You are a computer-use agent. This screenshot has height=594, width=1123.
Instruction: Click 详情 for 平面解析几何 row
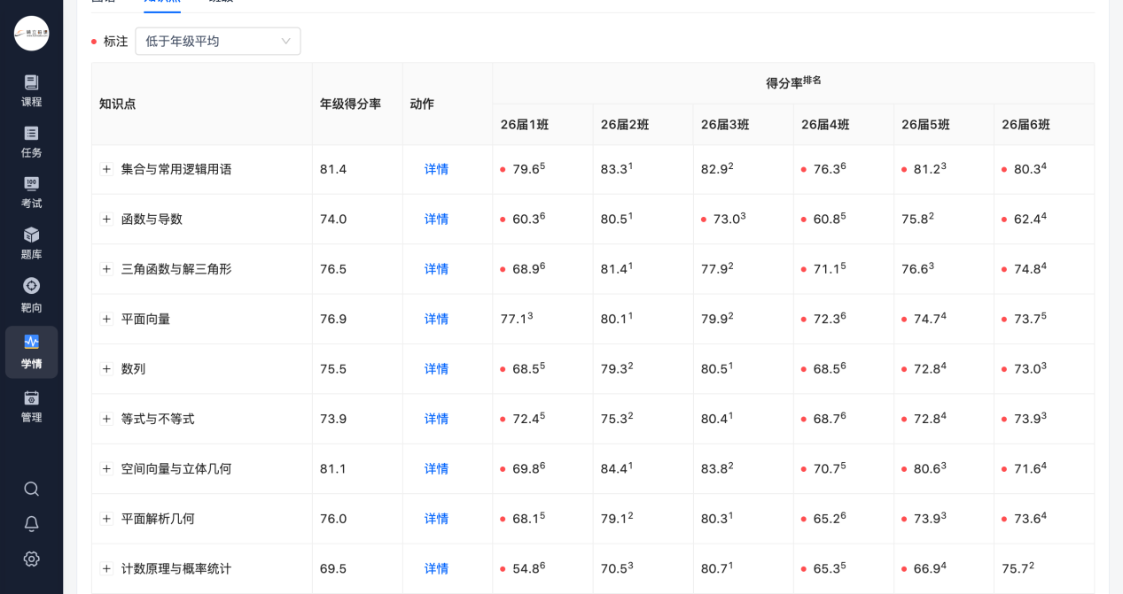click(x=436, y=519)
